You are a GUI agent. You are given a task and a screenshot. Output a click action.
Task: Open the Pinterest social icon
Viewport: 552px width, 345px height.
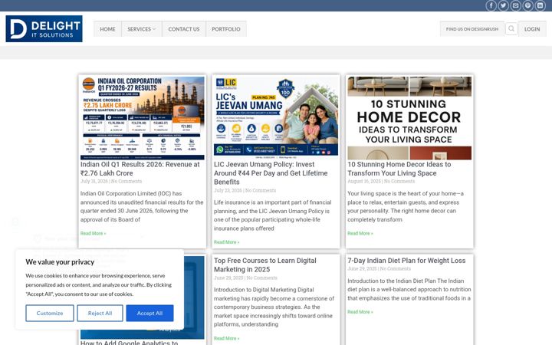pyautogui.click(x=527, y=5)
